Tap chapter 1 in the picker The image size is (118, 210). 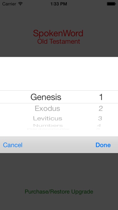tap(101, 97)
